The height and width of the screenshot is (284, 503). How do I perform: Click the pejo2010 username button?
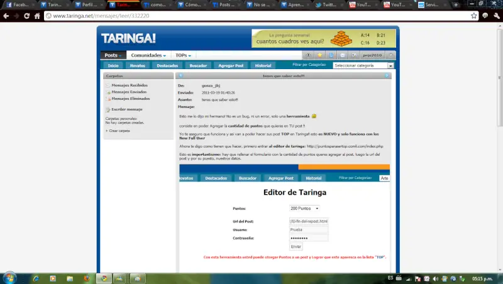point(372,55)
